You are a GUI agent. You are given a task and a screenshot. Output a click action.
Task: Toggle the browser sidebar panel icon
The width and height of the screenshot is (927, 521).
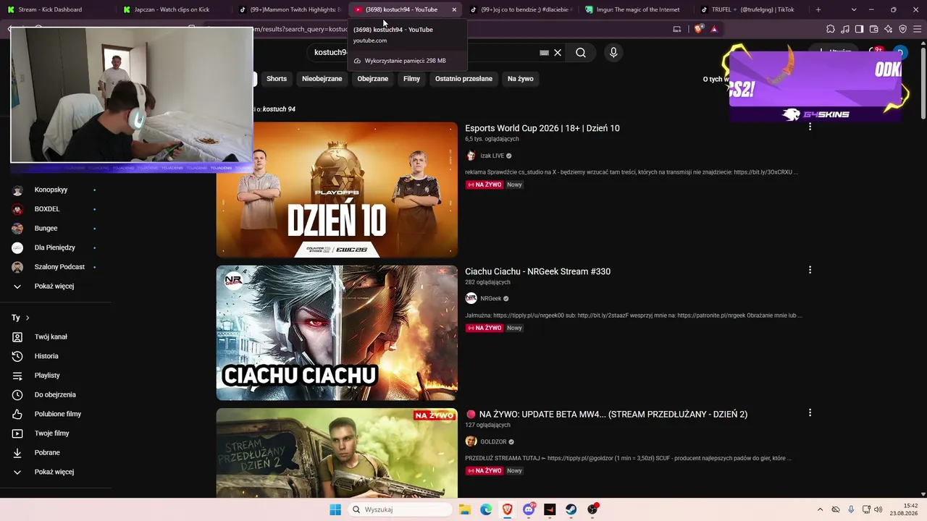(860, 29)
